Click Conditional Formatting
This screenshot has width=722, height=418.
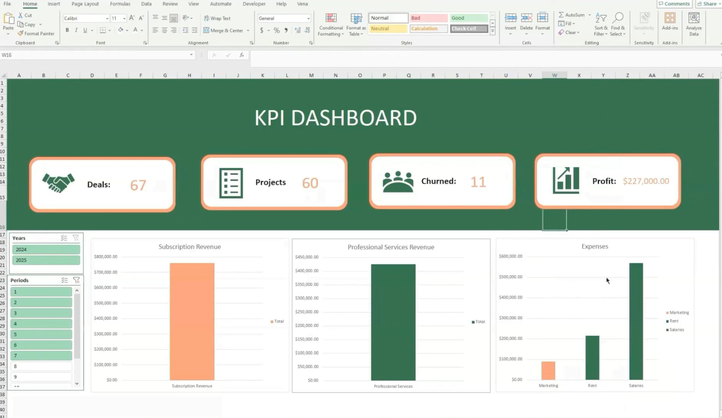(x=330, y=24)
